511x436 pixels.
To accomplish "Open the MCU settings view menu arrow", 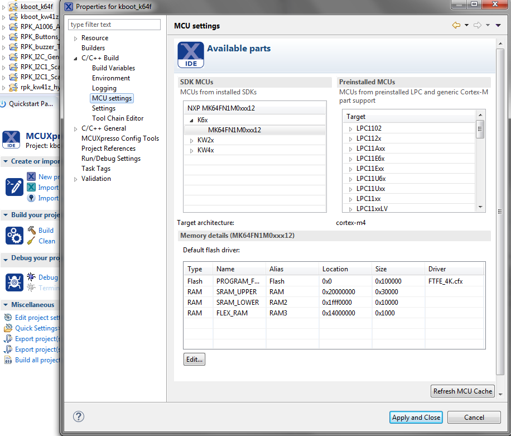I will [x=498, y=25].
